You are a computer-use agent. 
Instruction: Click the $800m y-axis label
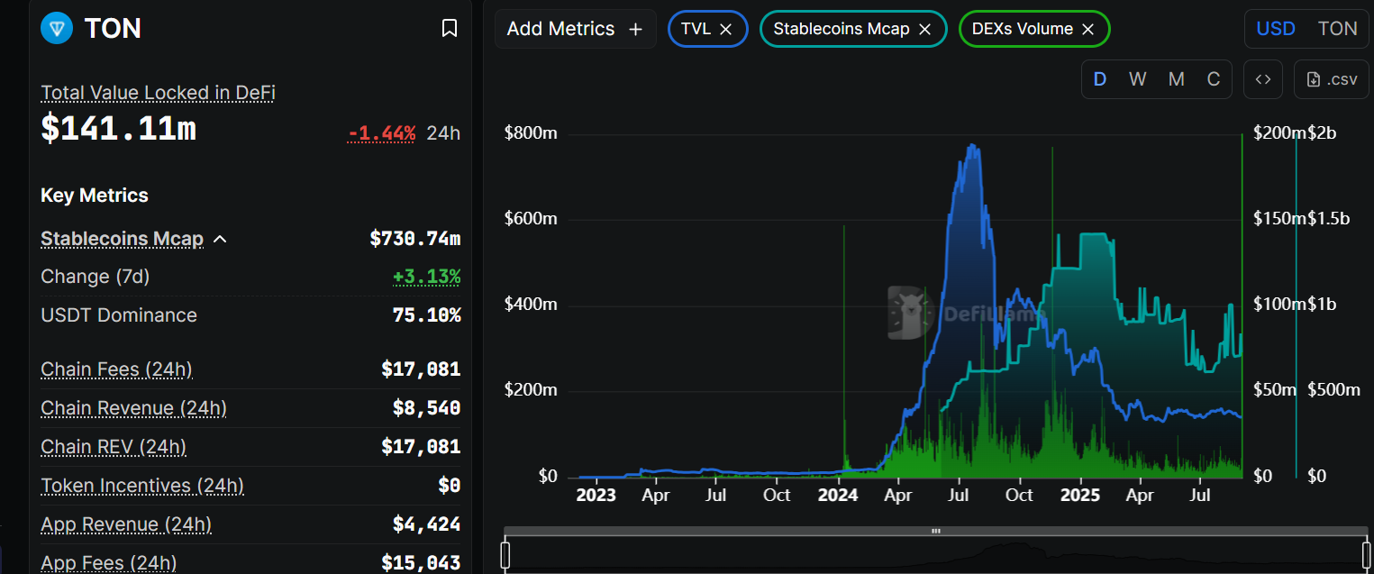tap(531, 133)
